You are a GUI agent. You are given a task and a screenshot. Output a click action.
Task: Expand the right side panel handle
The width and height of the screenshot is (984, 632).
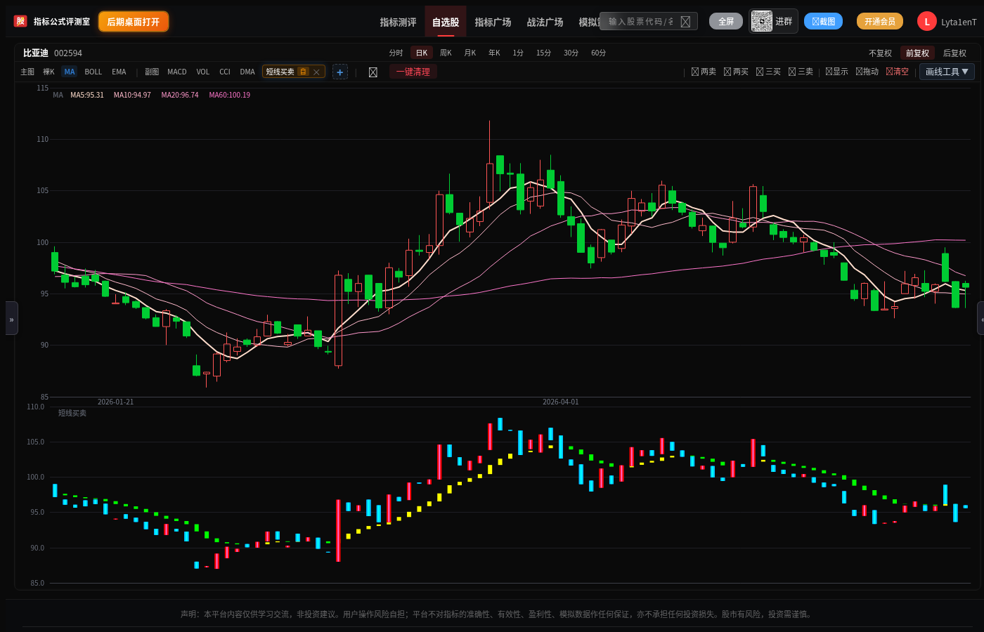981,319
